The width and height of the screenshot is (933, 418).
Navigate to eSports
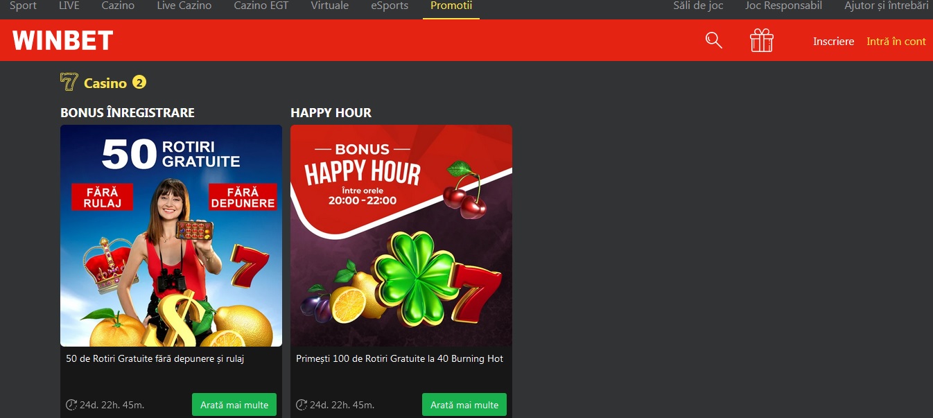pos(390,6)
